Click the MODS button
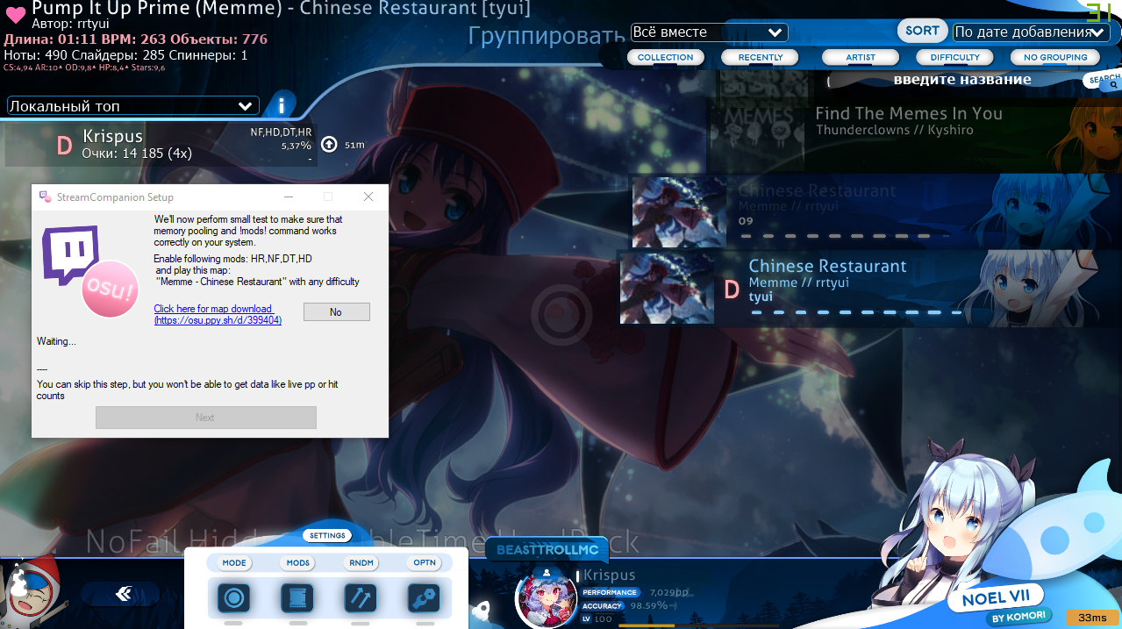Image resolution: width=1122 pixels, height=629 pixels. click(298, 563)
